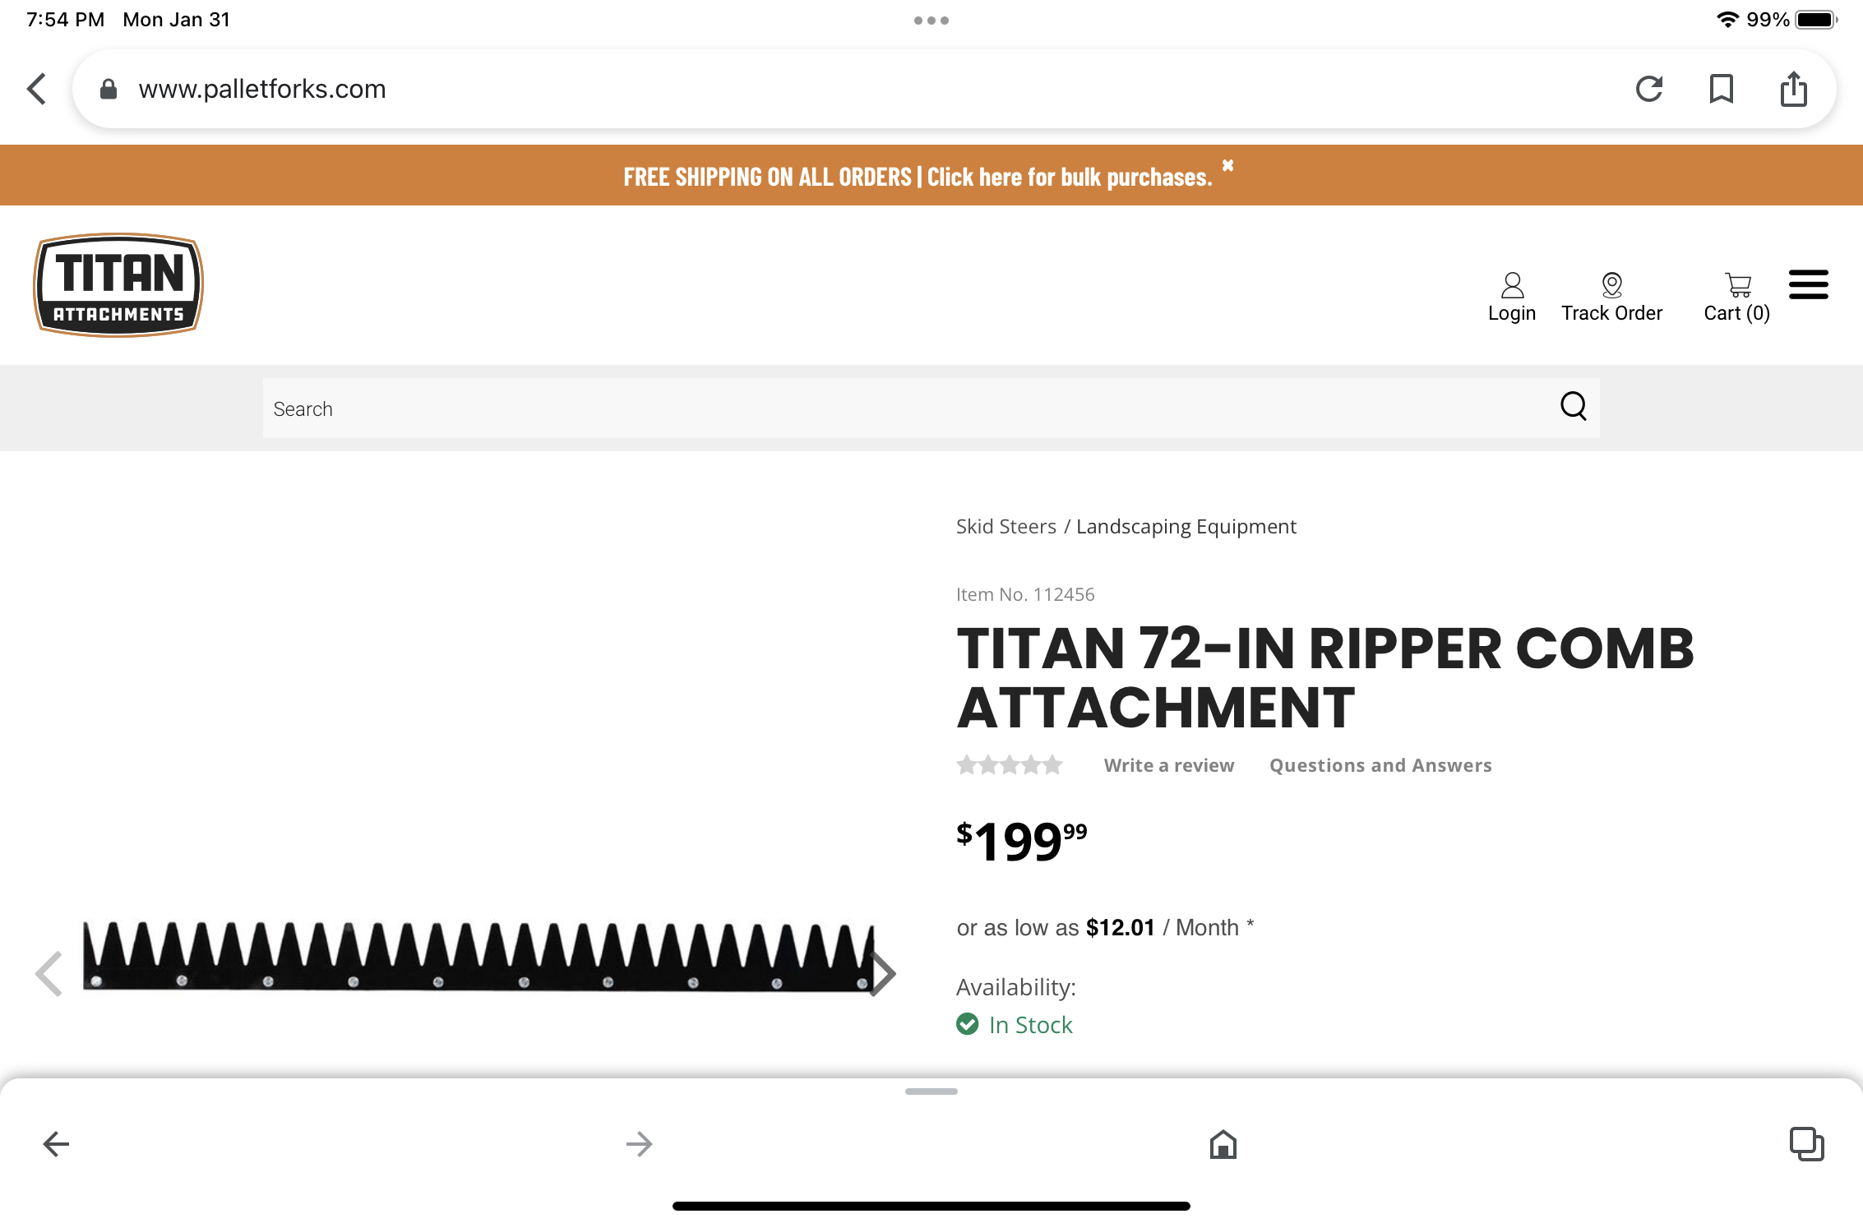Click the $199.99 price
Image resolution: width=1863 pixels, height=1223 pixels.
[1022, 842]
